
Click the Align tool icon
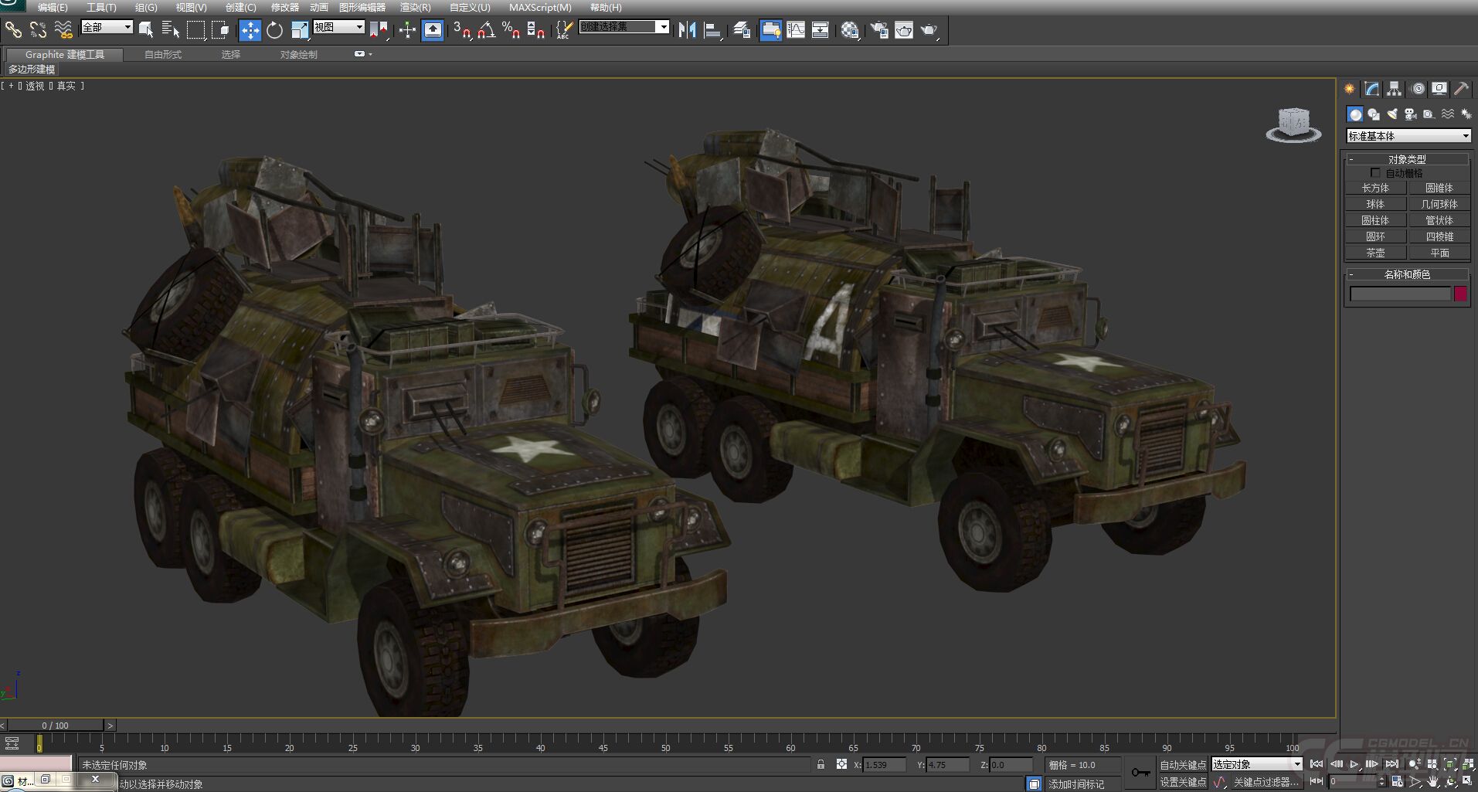click(712, 30)
